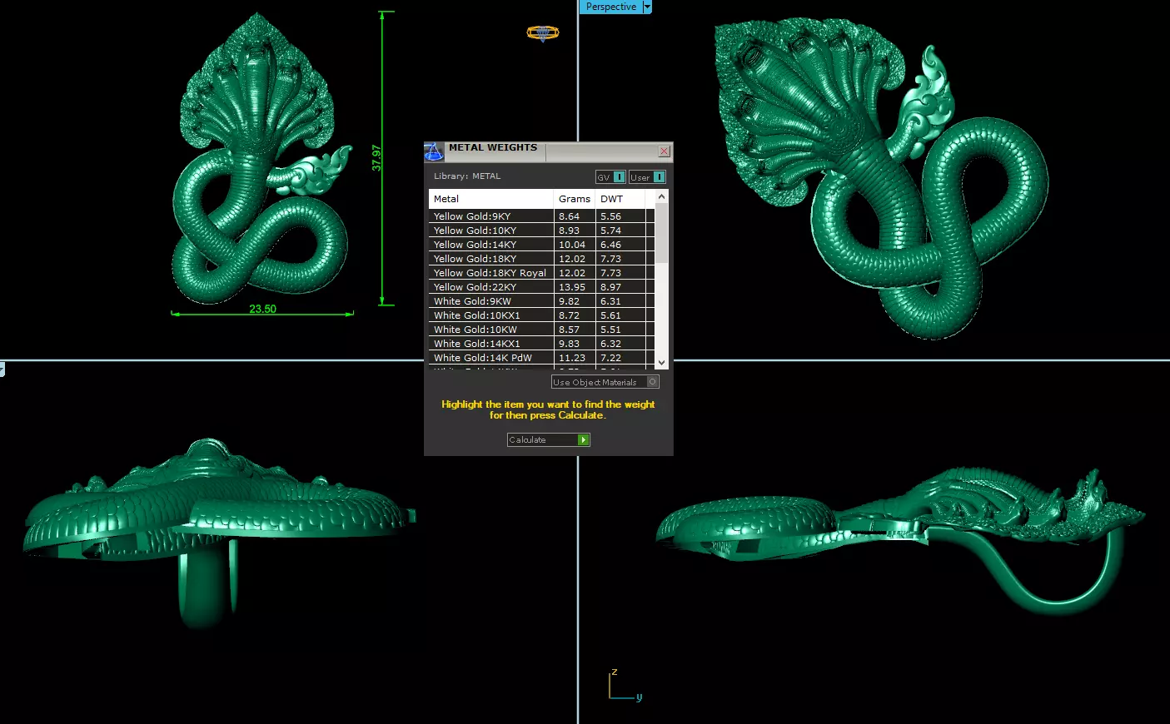The width and height of the screenshot is (1170, 724).
Task: Click the metal list scroll up arrow
Action: [661, 197]
